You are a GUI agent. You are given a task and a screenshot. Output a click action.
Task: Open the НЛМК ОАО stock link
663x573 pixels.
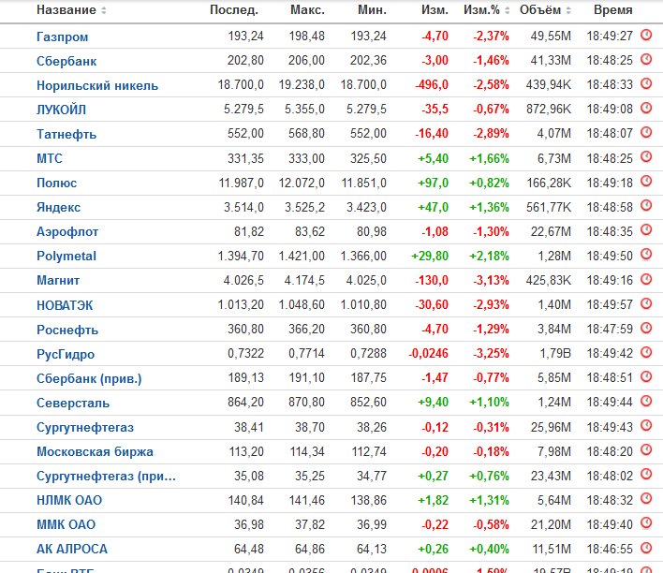point(69,500)
